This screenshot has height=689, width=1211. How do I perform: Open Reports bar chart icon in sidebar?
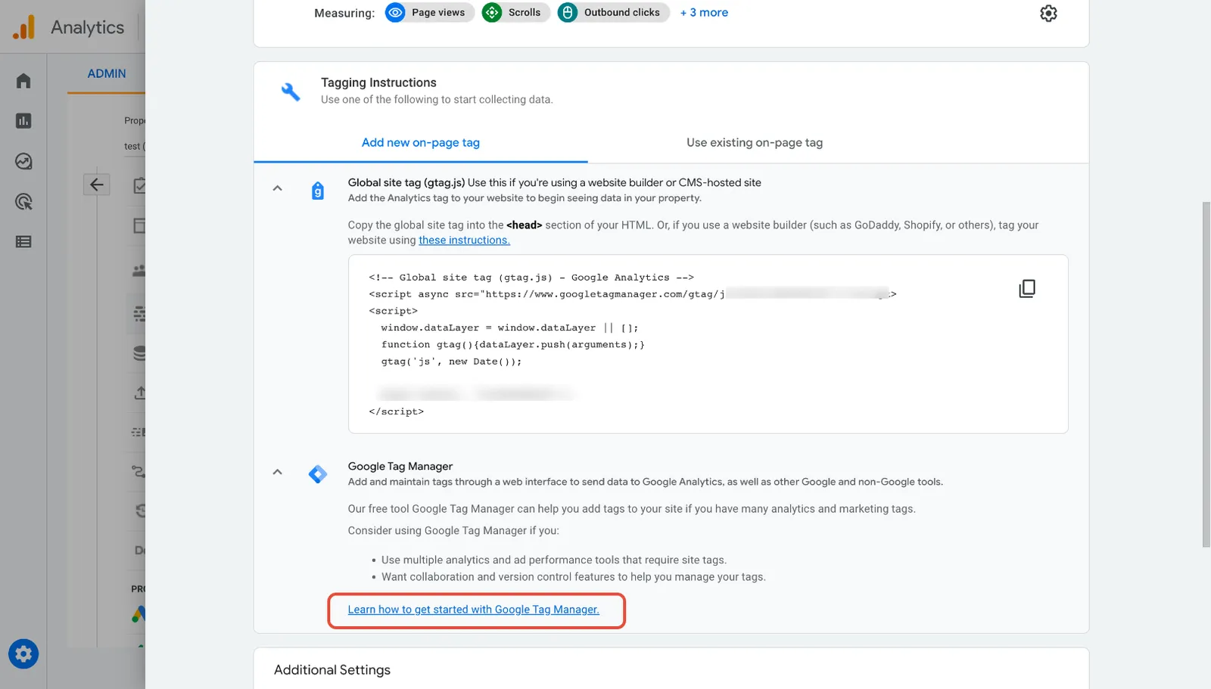(23, 121)
